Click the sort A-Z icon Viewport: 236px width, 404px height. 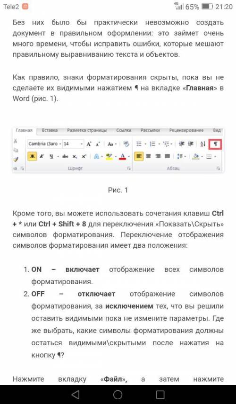pos(203,144)
